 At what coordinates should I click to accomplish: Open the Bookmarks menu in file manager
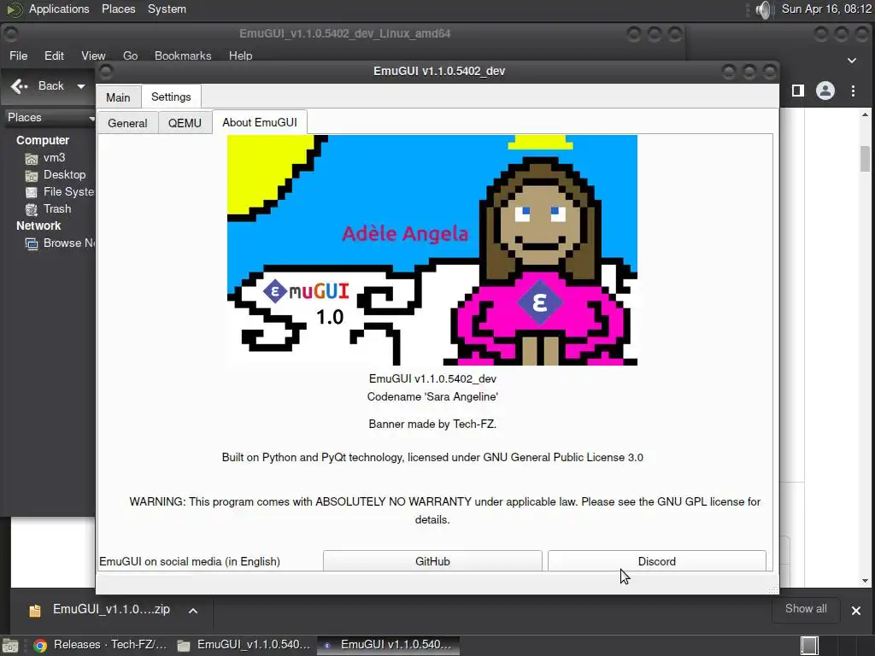183,56
